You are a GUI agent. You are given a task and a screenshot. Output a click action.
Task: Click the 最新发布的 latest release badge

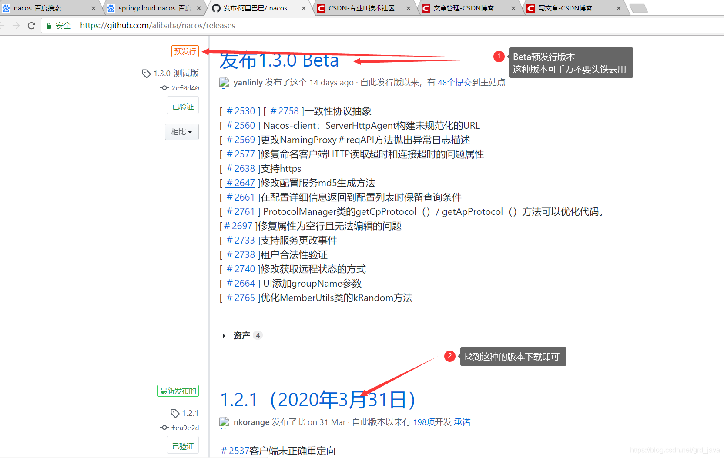coord(178,391)
